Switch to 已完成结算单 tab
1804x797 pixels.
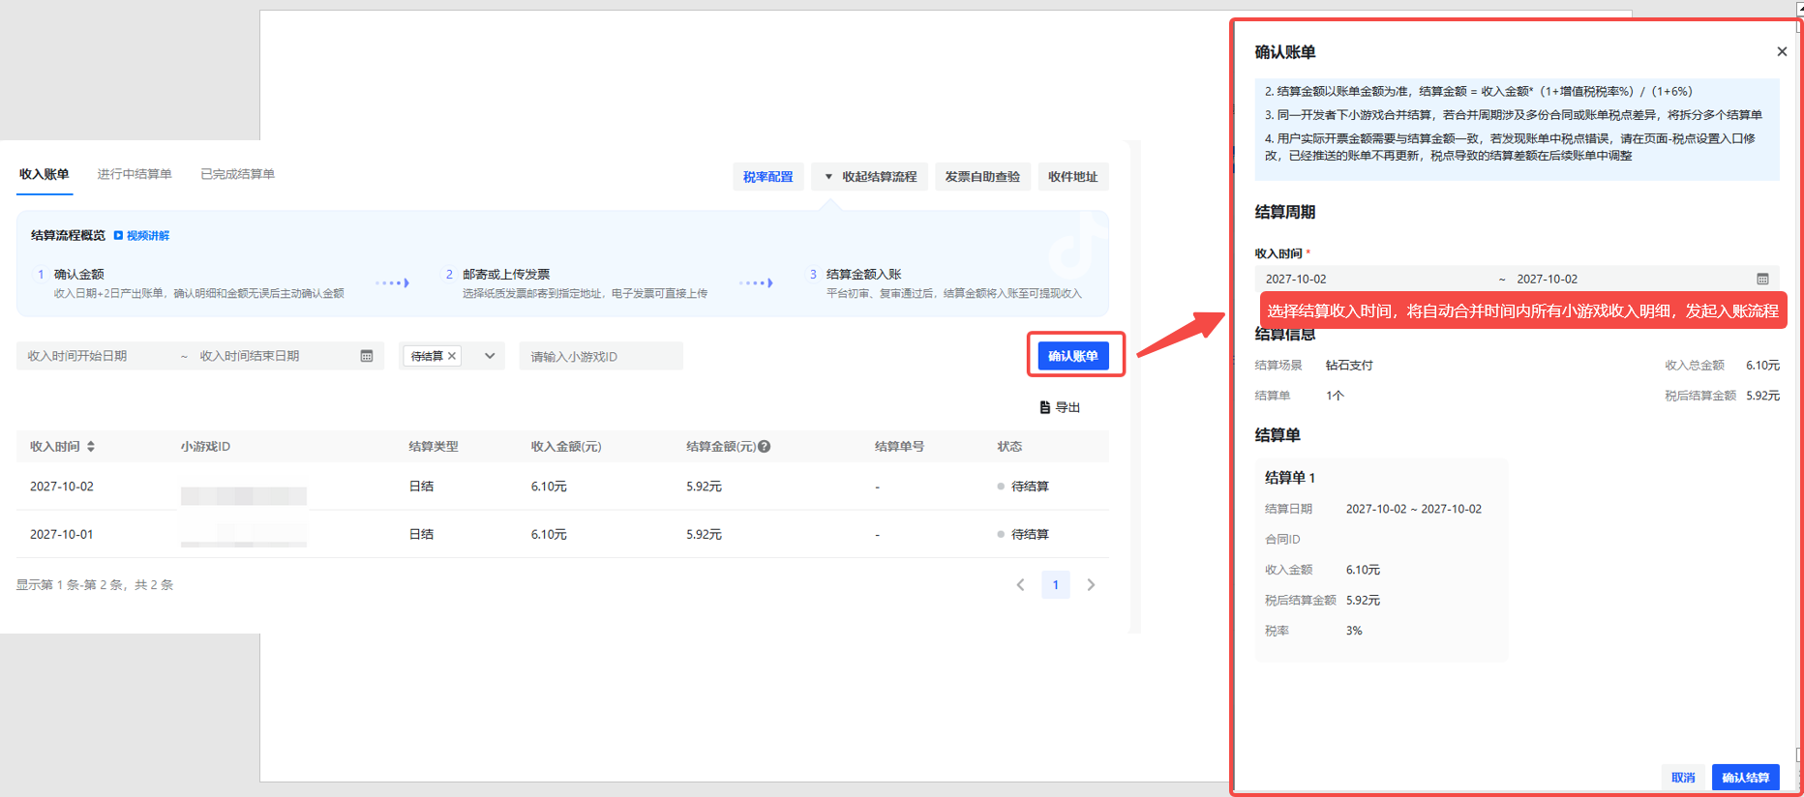[237, 174]
